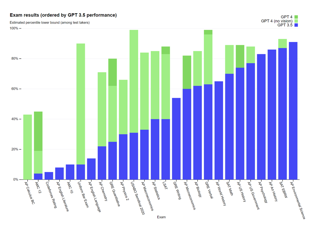The image size is (312, 228).
Task: Click the 'AP Biology' axis label
Action: click(198, 189)
